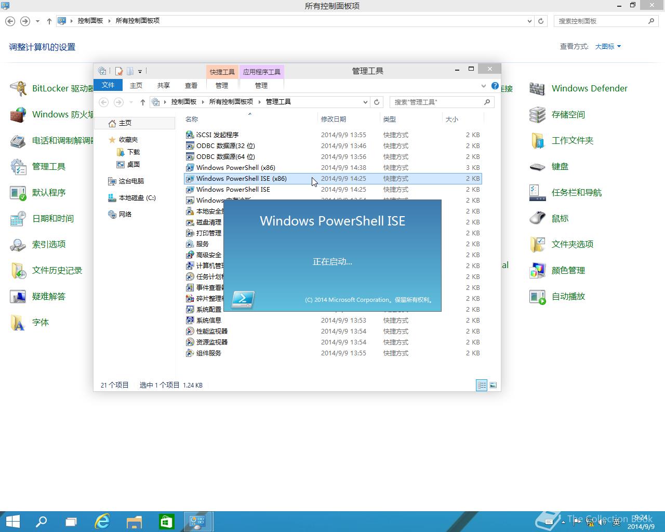Go up one level in 管理工具 window
The height and width of the screenshot is (532, 665).
pos(143,102)
